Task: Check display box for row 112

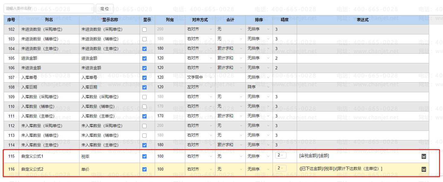Action: [144, 126]
